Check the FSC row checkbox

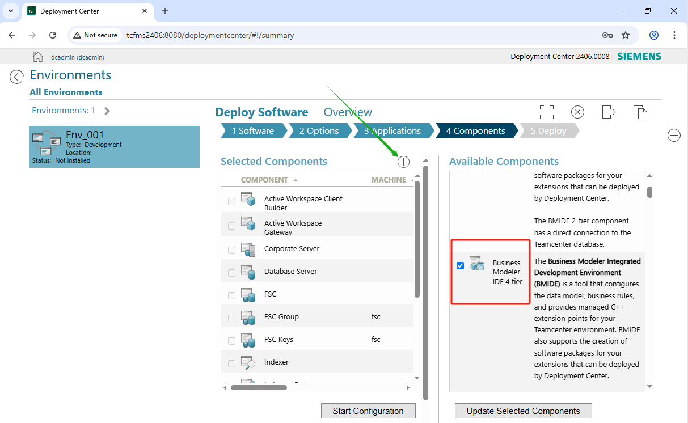pos(231,295)
